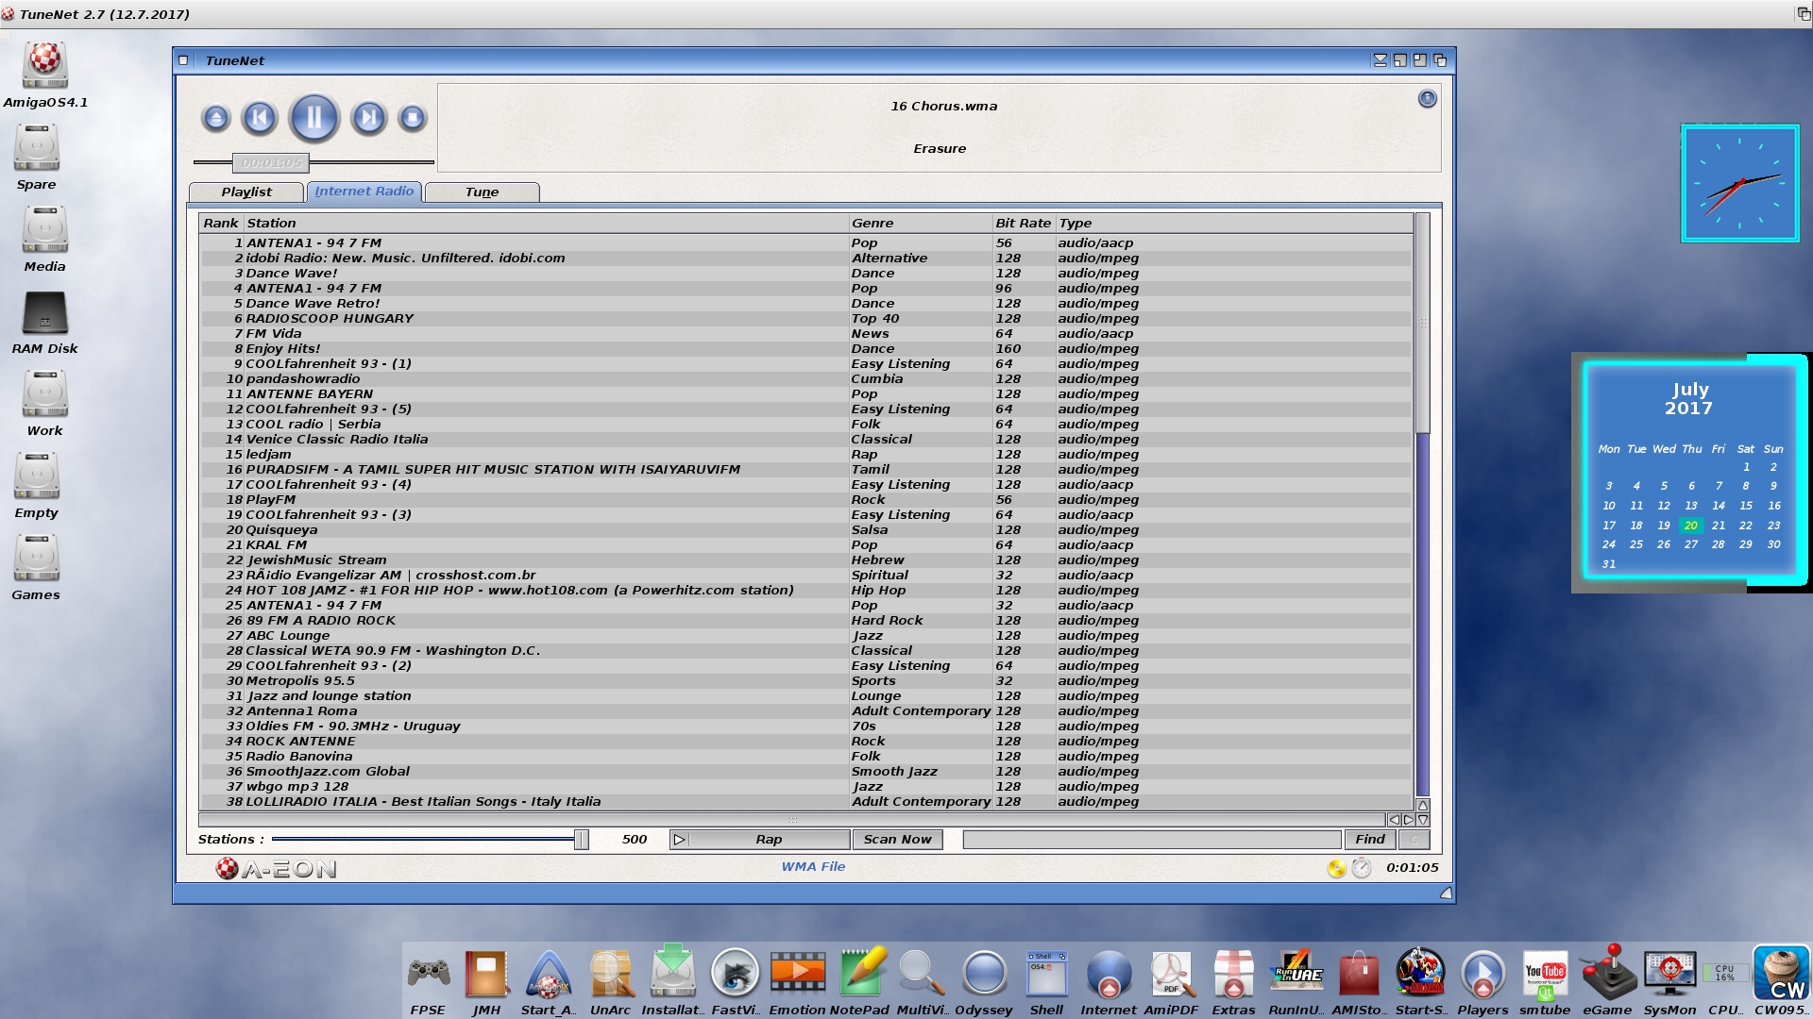Select station 'wbgo mp3 128'

[805, 787]
